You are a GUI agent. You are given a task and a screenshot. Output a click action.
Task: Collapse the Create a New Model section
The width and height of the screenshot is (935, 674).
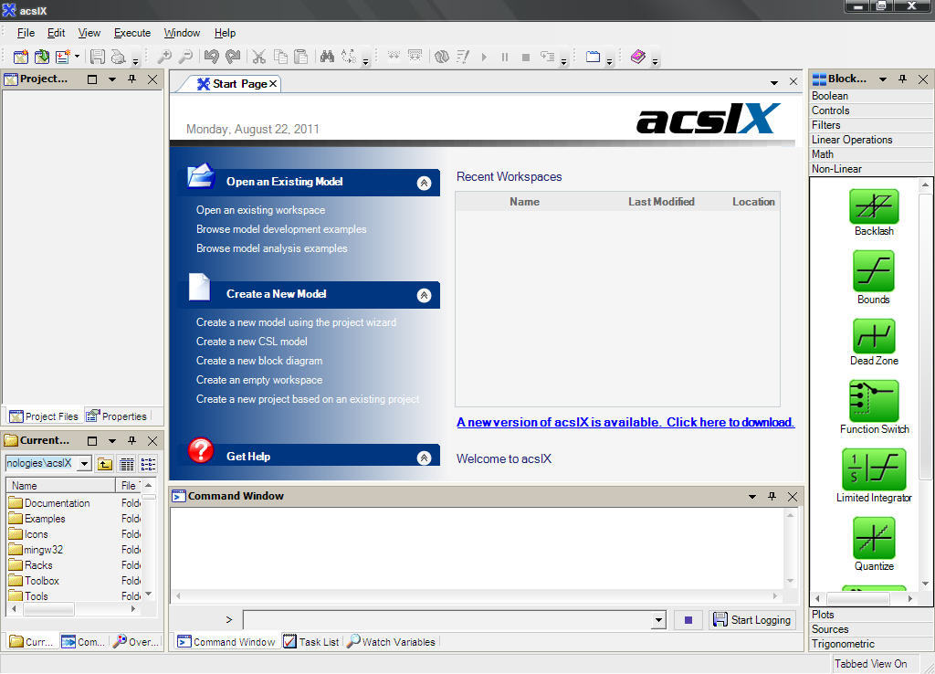tap(424, 295)
